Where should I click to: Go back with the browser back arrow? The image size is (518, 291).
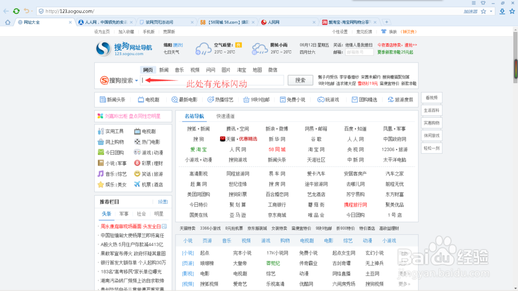coord(6,11)
